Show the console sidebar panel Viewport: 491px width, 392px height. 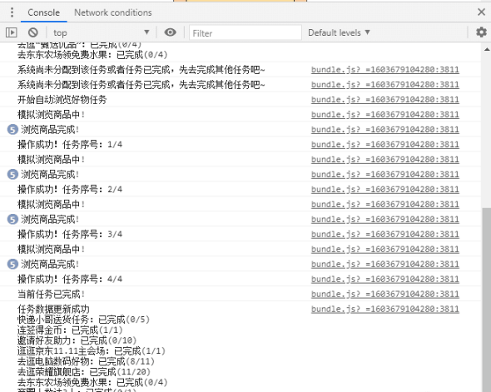pos(12,32)
